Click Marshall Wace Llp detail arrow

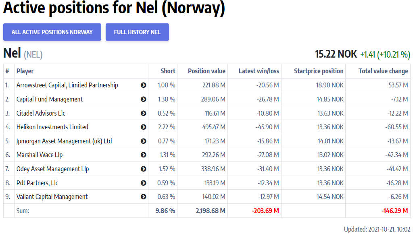click(x=144, y=155)
